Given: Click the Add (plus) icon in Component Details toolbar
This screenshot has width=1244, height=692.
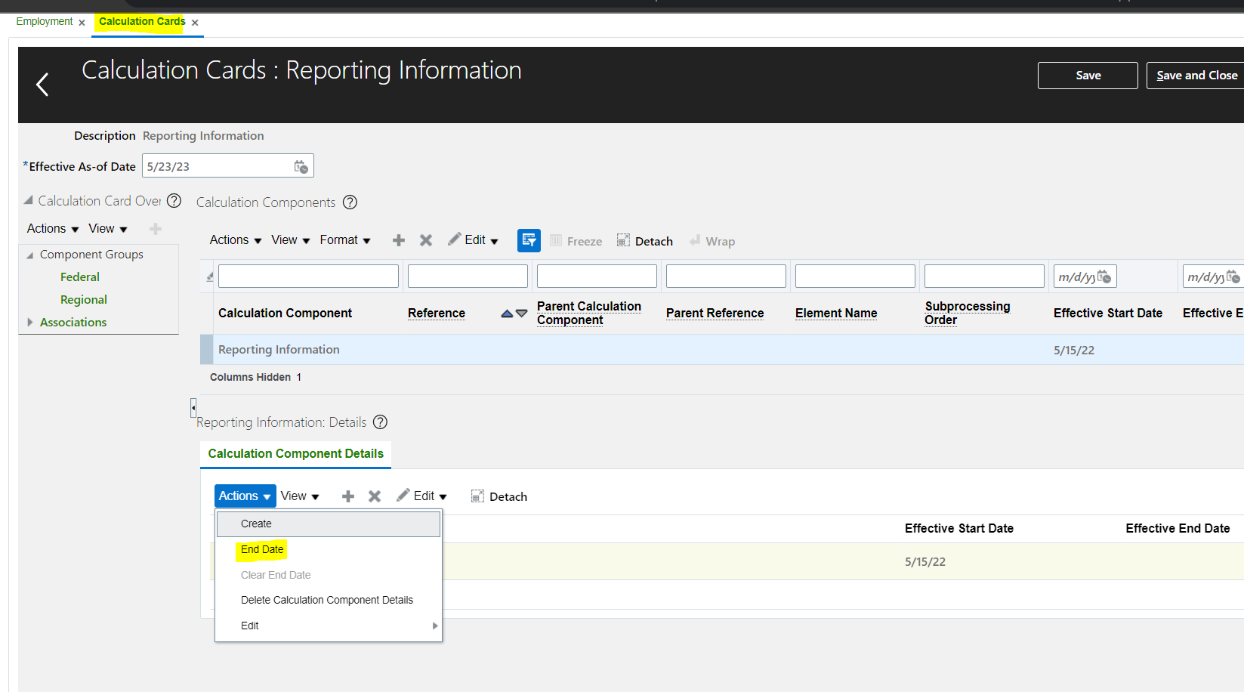Looking at the screenshot, I should (347, 496).
